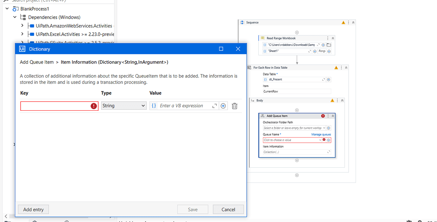Click the error icon on Add Queue Item

(x=322, y=116)
